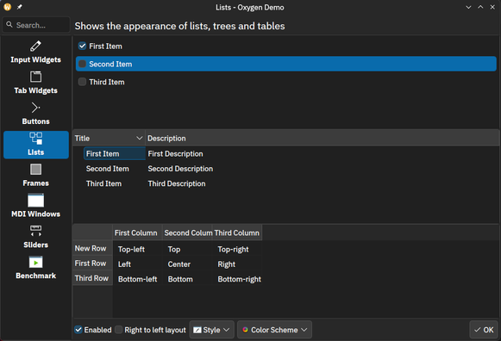Click the application icon in title bar

8,7
